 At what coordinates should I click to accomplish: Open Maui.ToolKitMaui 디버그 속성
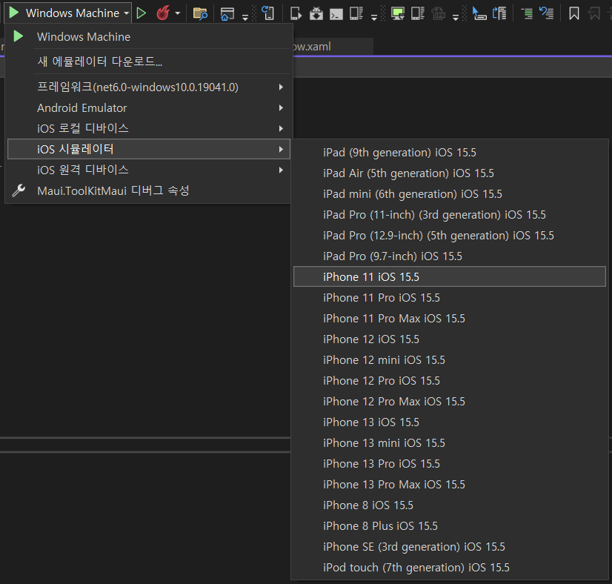click(148, 191)
